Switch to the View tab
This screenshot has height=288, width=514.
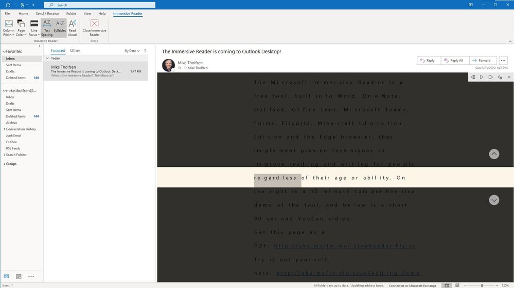(x=87, y=13)
